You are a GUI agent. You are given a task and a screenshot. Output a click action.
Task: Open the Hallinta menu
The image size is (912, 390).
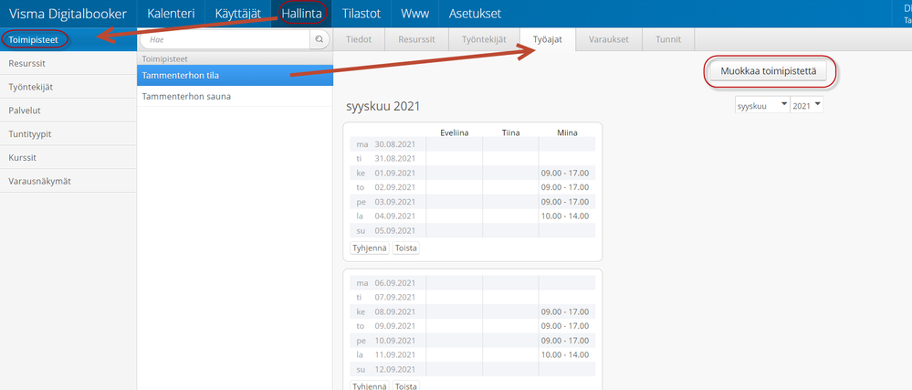click(302, 14)
